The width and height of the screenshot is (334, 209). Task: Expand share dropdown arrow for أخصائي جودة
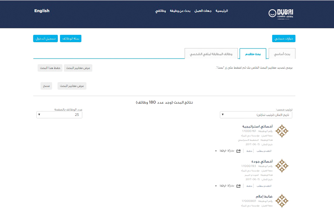(x=216, y=186)
